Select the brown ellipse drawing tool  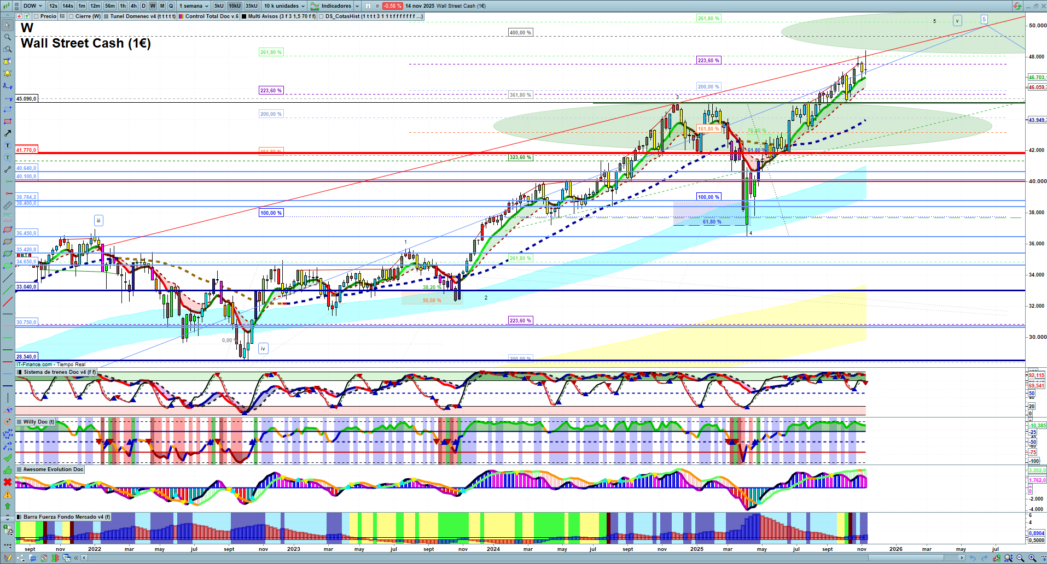8,242
